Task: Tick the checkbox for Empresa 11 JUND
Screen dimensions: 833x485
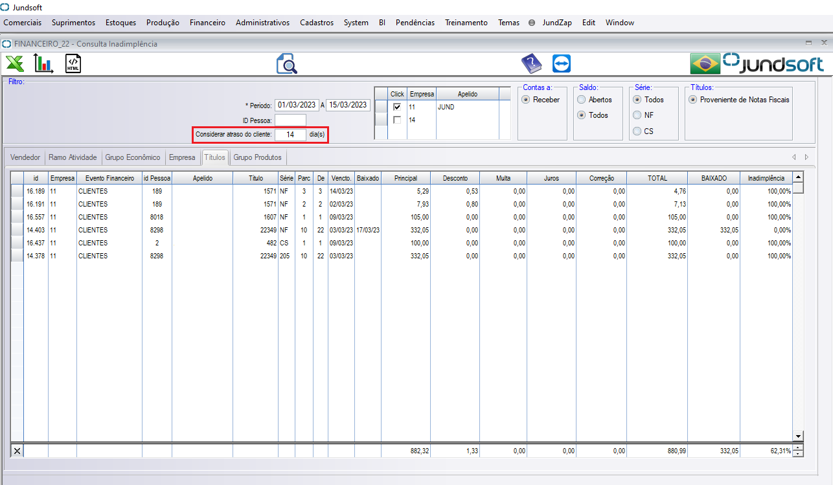Action: click(x=397, y=107)
